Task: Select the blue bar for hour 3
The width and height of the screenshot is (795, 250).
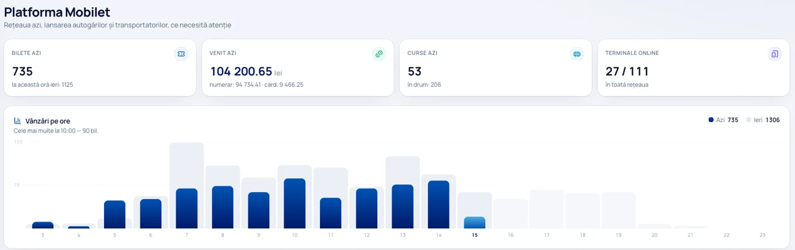Action: point(43,225)
